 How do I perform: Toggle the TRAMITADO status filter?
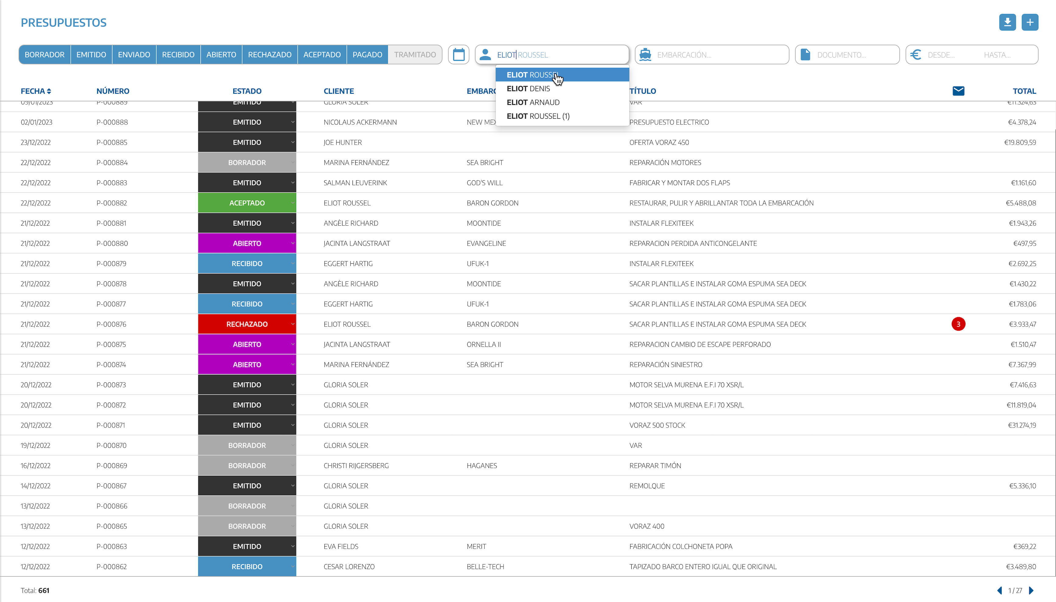pos(415,55)
